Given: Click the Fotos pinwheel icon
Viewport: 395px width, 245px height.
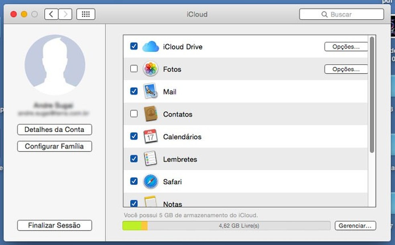Looking at the screenshot, I should coord(151,69).
